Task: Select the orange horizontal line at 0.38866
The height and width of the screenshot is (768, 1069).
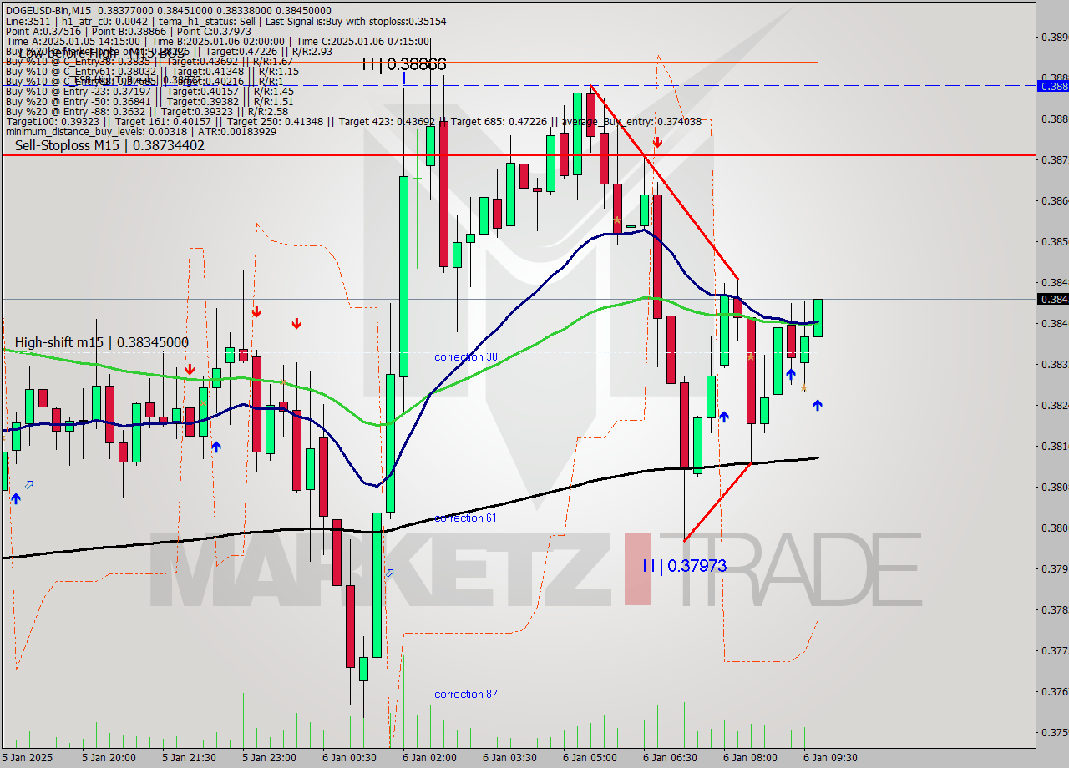Action: (409, 63)
